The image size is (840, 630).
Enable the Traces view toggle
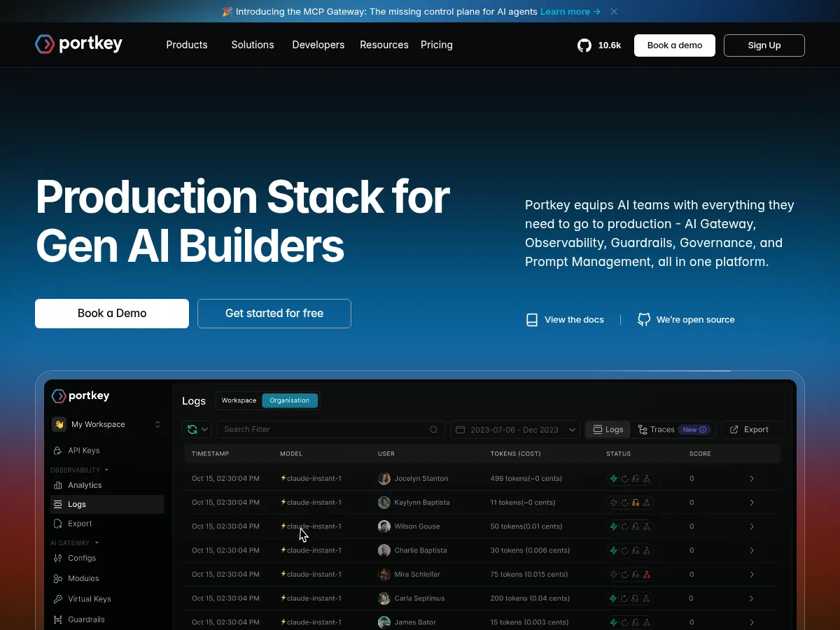(x=660, y=429)
